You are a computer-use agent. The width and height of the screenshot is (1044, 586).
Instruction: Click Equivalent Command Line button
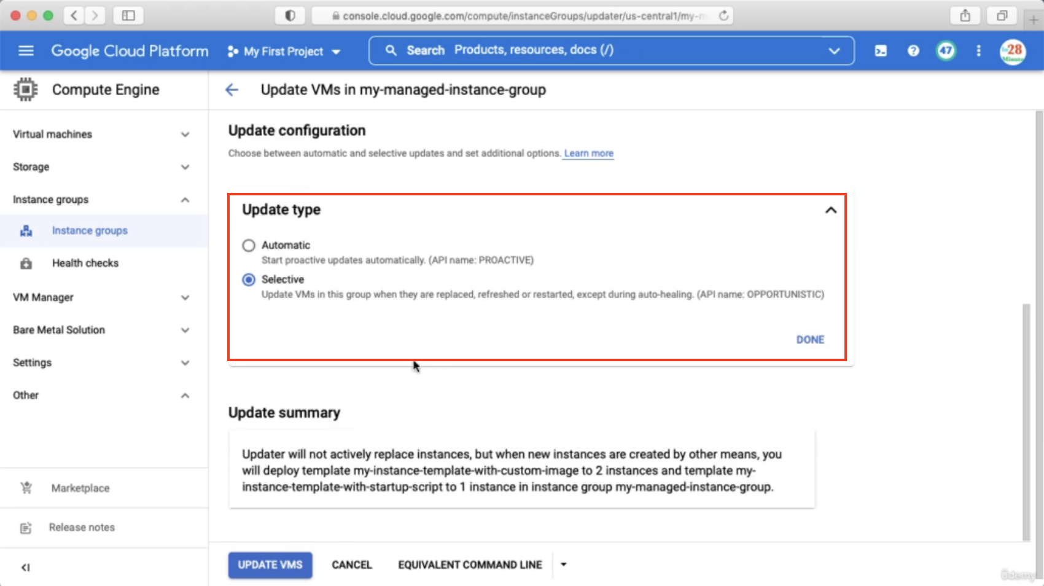(x=470, y=565)
